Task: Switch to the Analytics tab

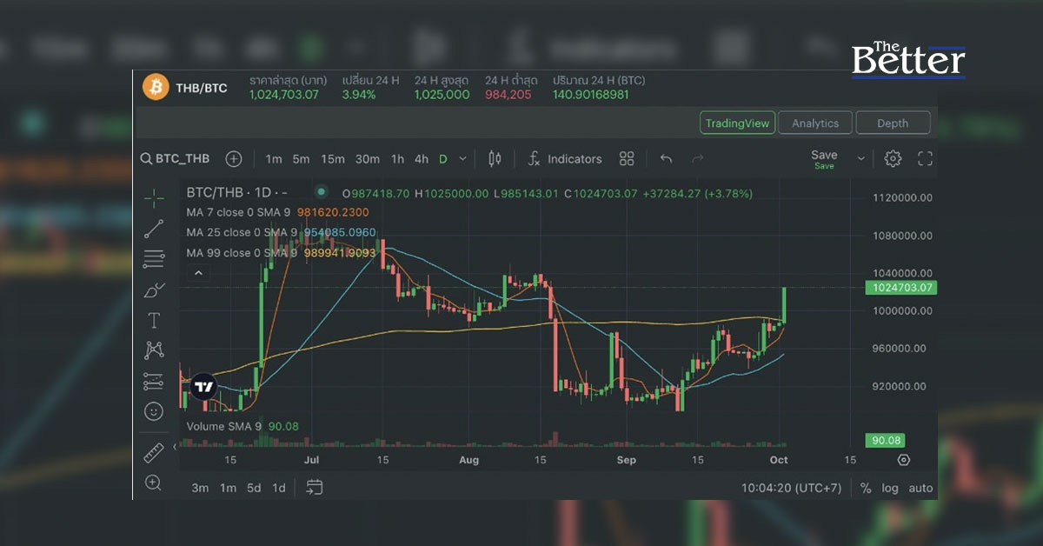Action: click(814, 123)
